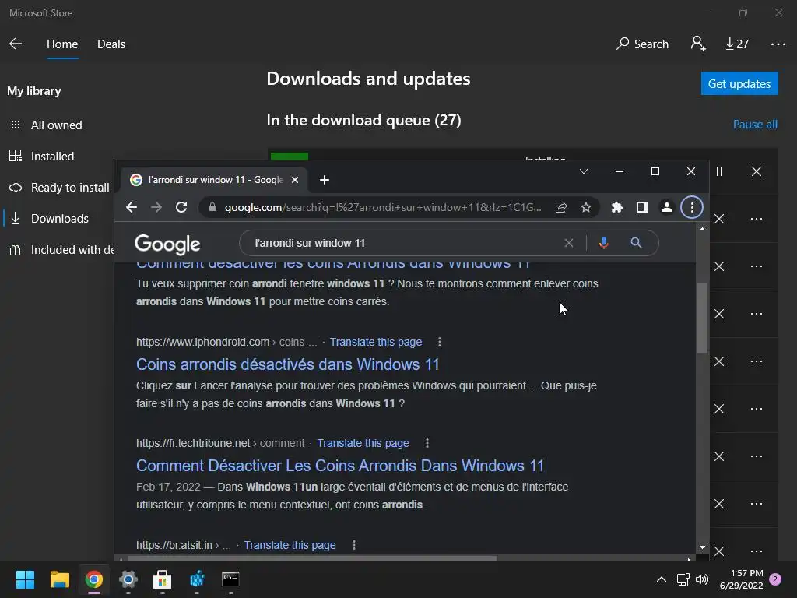Click the Get updates button

[739, 83]
